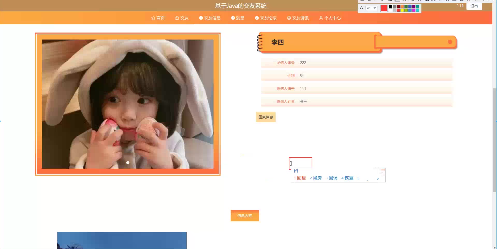Navigate to 交友论坛 forum
497x249 pixels.
pos(266,18)
